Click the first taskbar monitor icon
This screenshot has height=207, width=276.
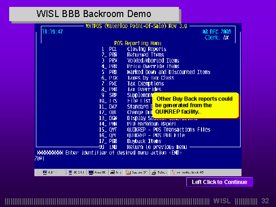[x=45, y=172]
